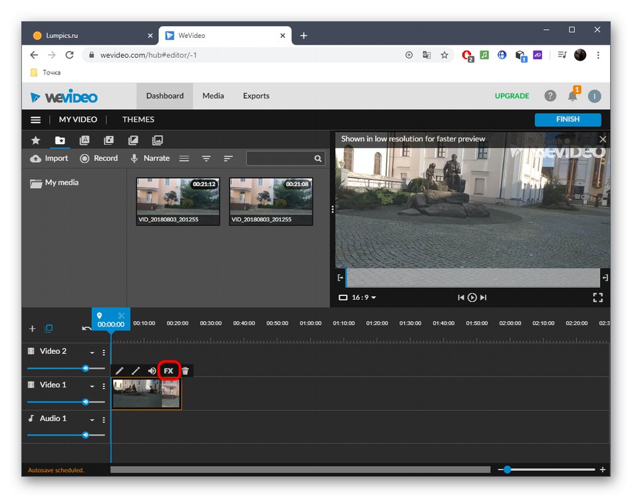Play the video preview
This screenshot has width=632, height=498.
coord(472,297)
